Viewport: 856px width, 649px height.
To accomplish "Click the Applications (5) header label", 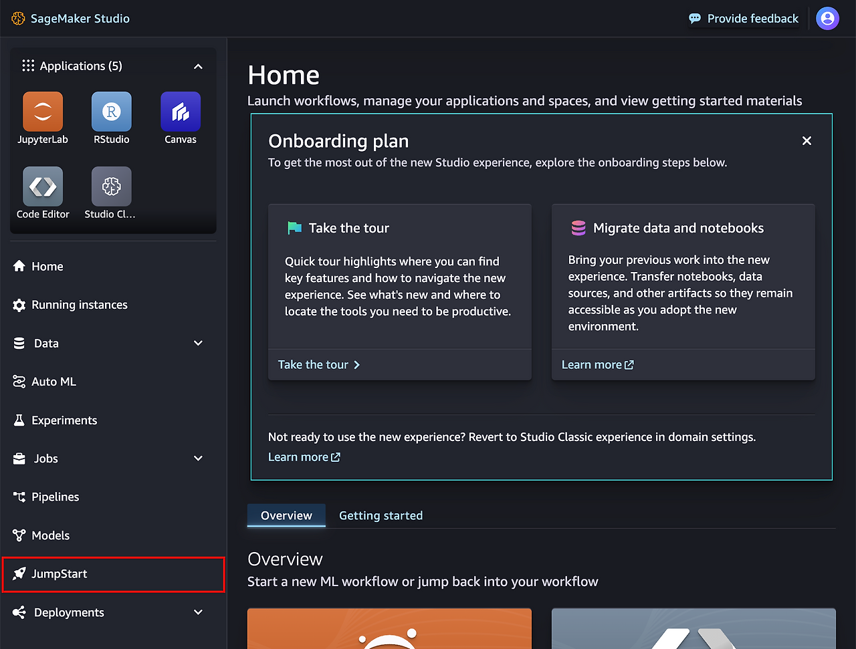I will pos(81,66).
